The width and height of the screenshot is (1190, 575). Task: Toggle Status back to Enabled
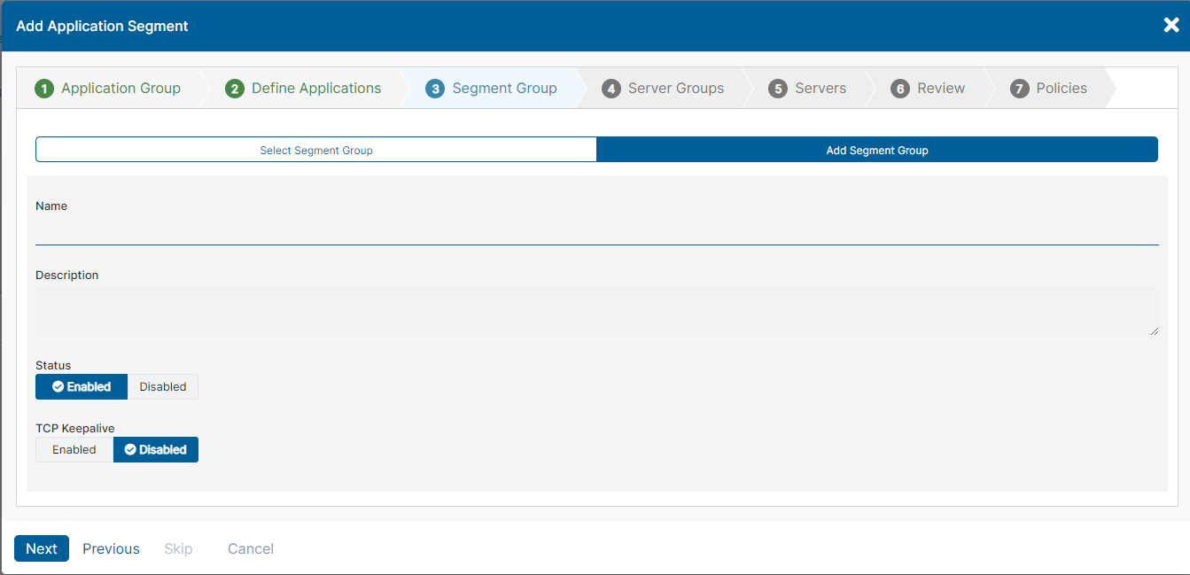pyautogui.click(x=81, y=386)
